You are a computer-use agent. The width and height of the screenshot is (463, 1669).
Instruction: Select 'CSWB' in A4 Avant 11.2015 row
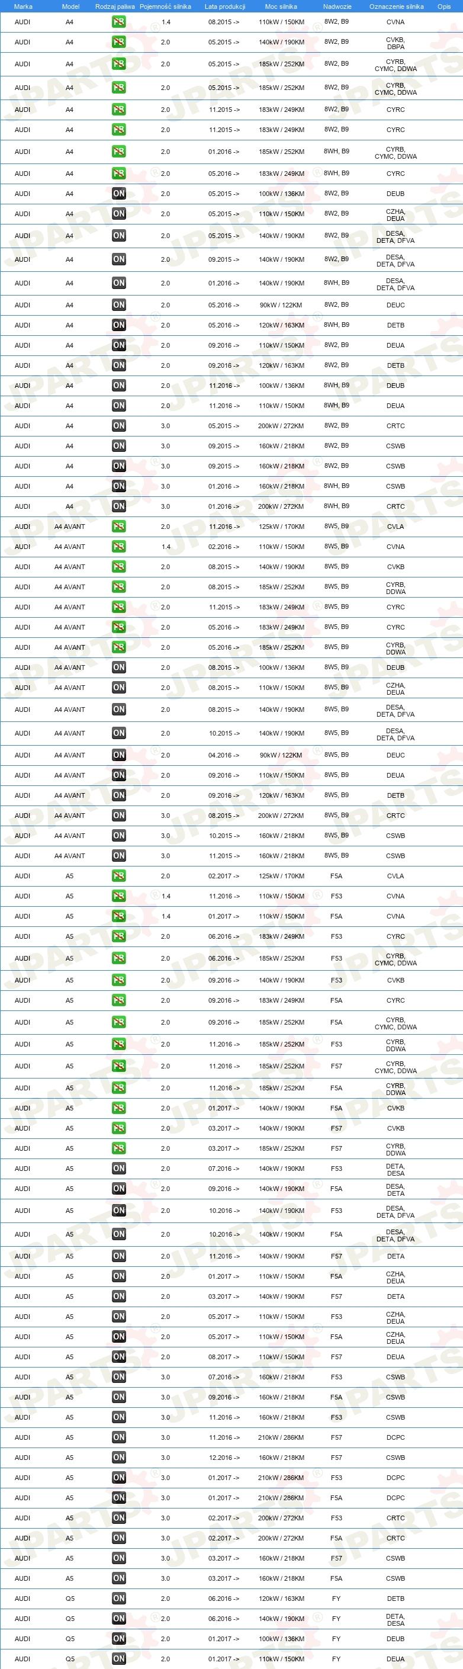[x=396, y=856]
